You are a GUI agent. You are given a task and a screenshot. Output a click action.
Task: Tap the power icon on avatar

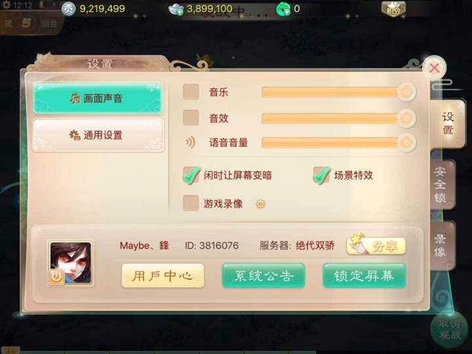(56, 277)
